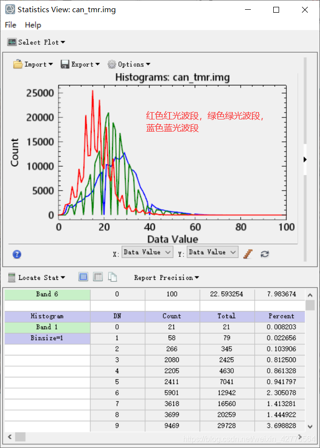Open the Report Precision dropdown
Viewport: 320px width, 448px height.
(x=167, y=277)
